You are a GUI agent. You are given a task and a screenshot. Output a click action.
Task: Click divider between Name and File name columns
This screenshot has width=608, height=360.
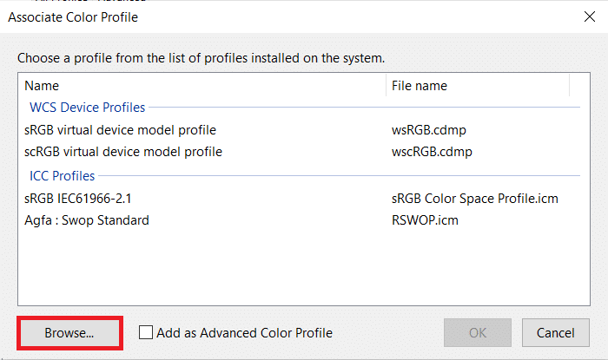coord(386,86)
